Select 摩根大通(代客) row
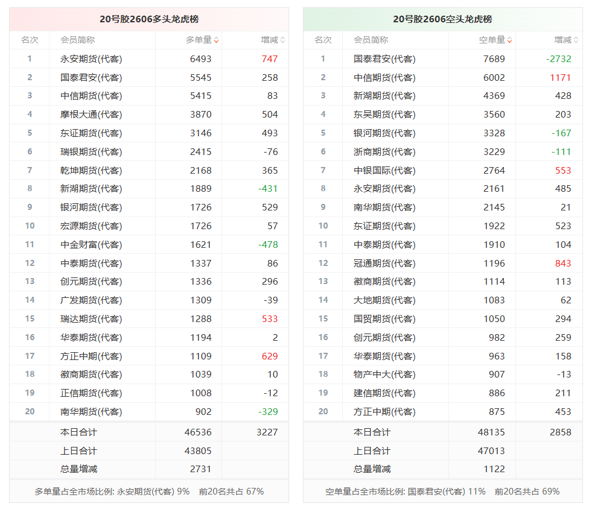Viewport: 589px width, 512px height. pos(149,115)
